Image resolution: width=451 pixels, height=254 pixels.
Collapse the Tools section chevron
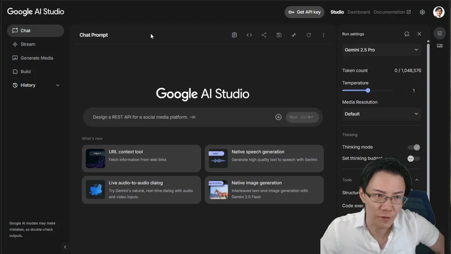417,180
